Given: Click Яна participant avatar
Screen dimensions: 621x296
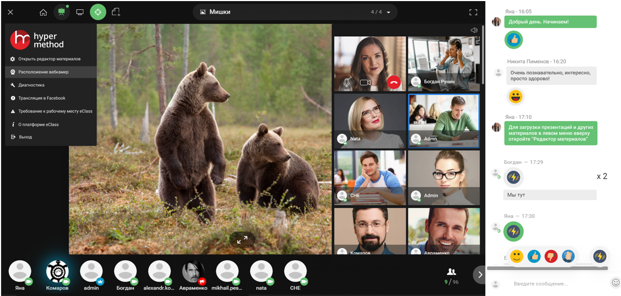Looking at the screenshot, I should pos(20,272).
